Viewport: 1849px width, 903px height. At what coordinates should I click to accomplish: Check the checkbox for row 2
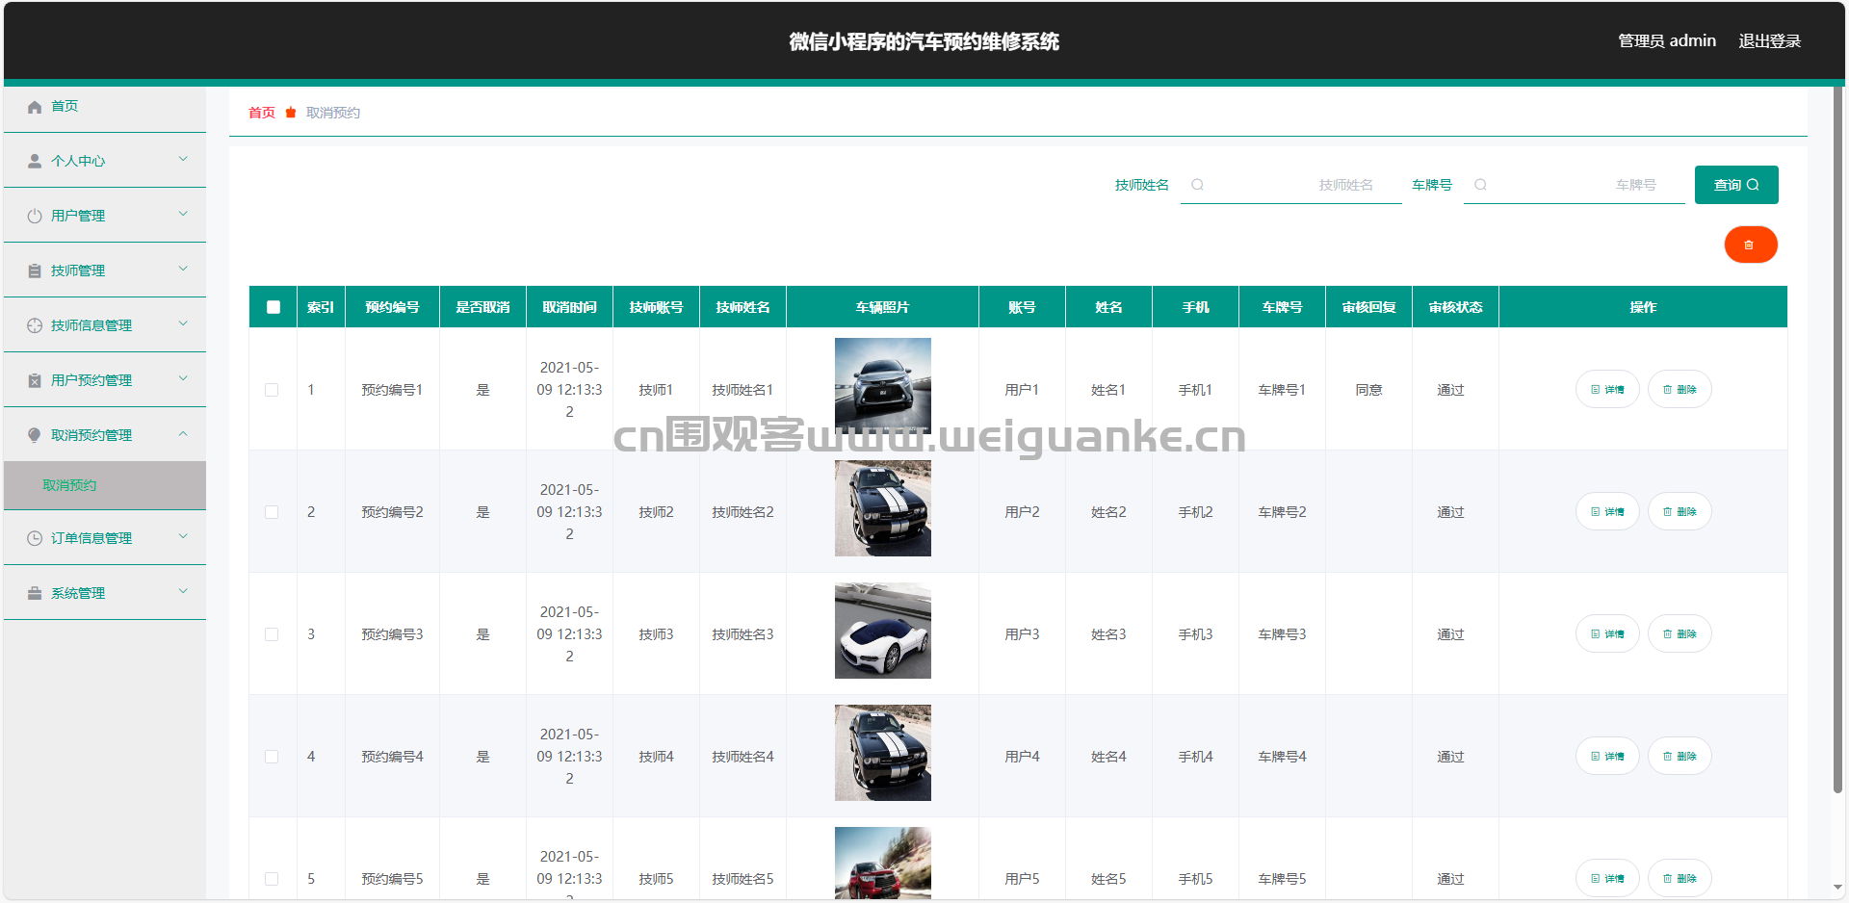coord(272,512)
